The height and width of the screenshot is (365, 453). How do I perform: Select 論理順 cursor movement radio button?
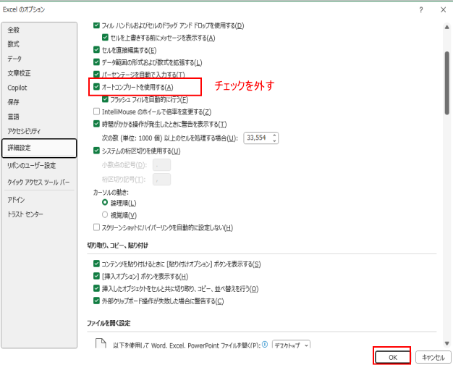105,203
